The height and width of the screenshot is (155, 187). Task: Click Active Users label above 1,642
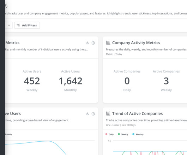click(71, 71)
